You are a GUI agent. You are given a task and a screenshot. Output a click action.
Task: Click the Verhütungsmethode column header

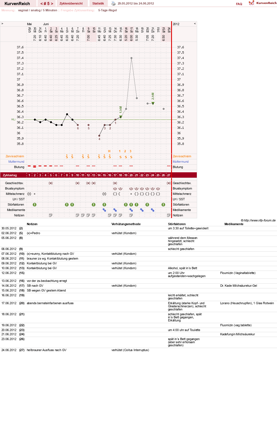point(126,224)
